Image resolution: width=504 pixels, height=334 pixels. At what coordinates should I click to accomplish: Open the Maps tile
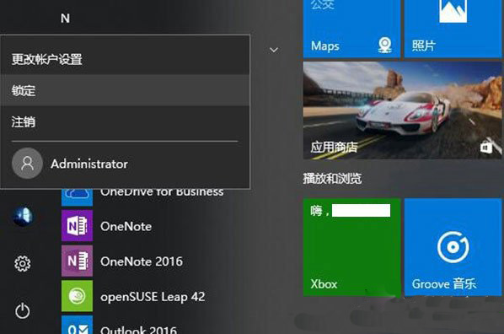pos(351,29)
